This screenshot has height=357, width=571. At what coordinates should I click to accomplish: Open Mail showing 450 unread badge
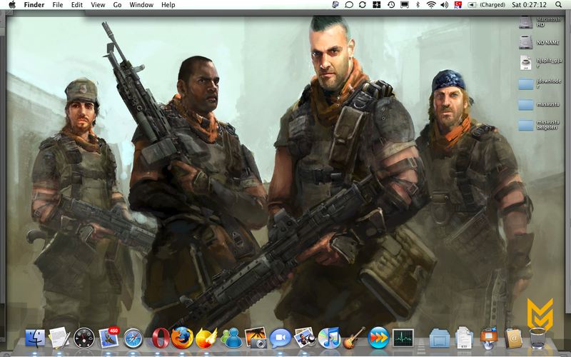pyautogui.click(x=108, y=338)
